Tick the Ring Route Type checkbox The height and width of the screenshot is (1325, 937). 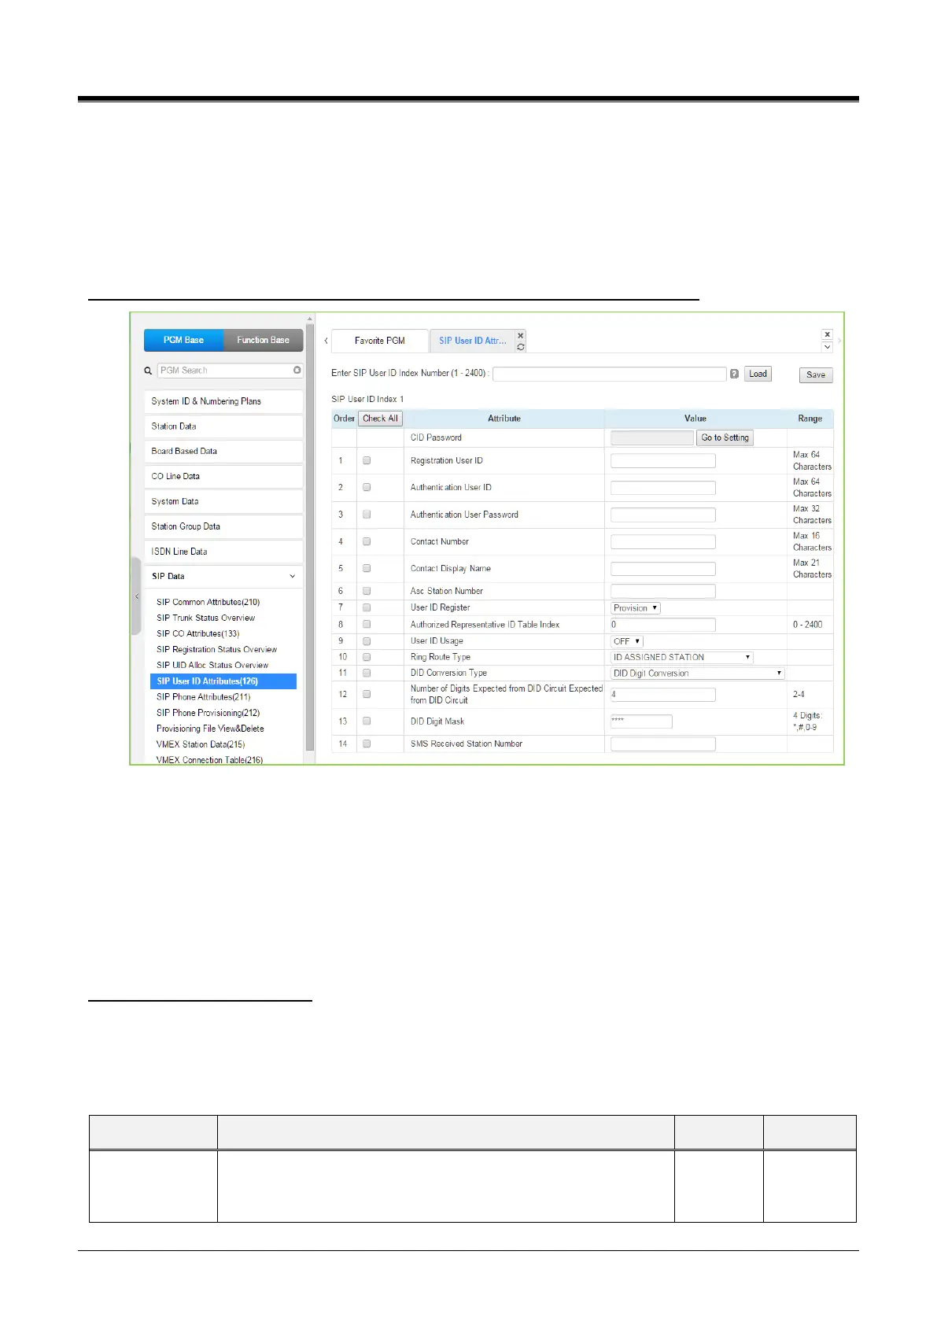pos(367,657)
